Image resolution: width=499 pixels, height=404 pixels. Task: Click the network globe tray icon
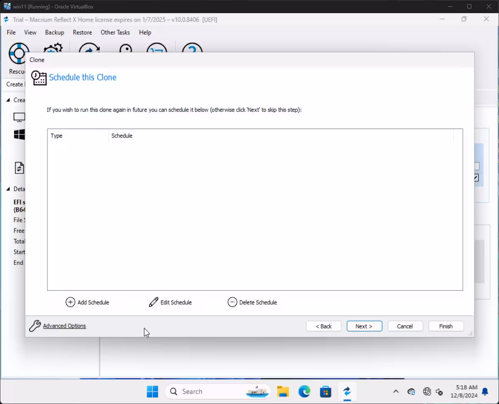coord(427,392)
